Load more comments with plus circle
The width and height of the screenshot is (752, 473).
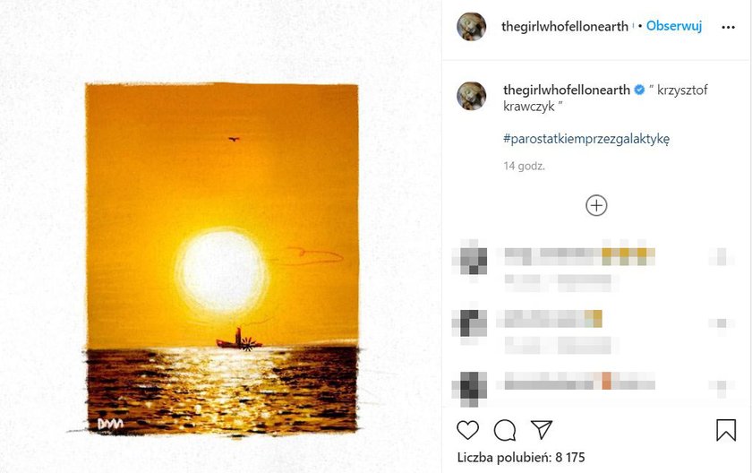point(596,205)
